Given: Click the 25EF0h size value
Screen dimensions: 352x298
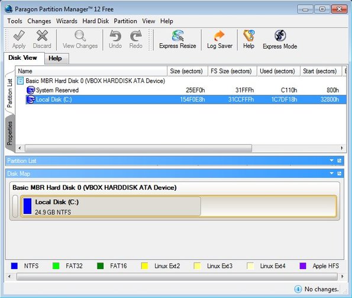Looking at the screenshot, I should 195,90.
